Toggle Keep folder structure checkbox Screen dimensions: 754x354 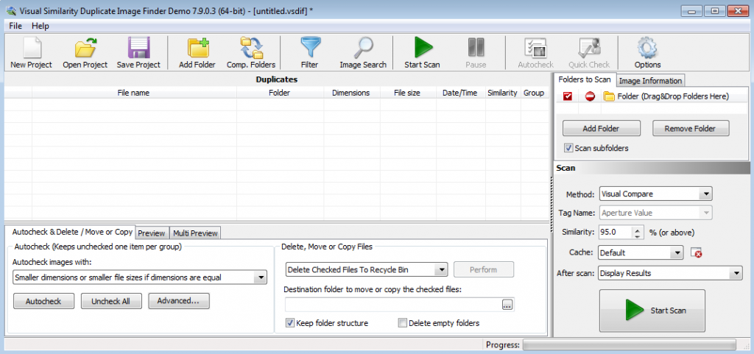click(290, 323)
